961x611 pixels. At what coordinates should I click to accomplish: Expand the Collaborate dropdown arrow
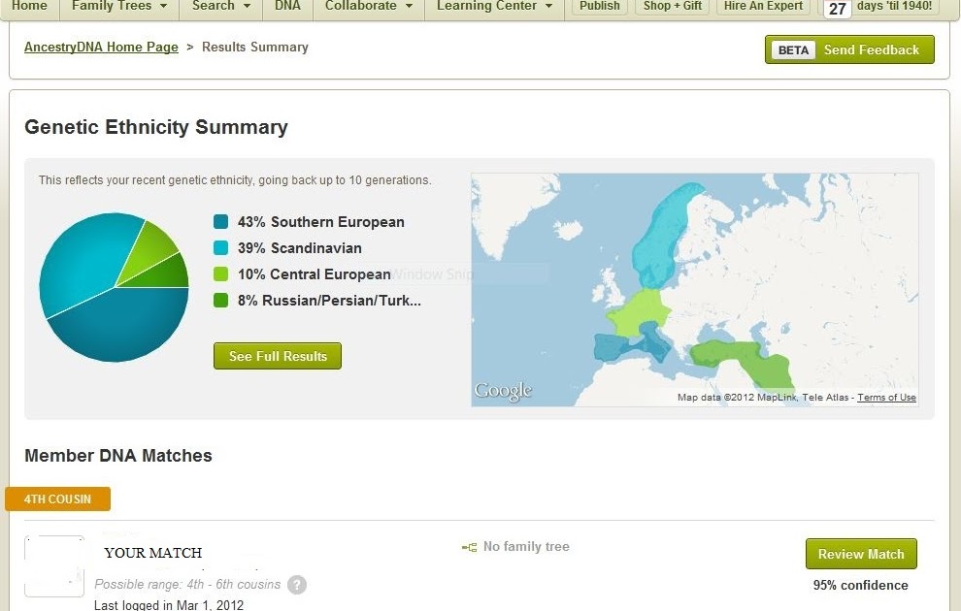409,7
